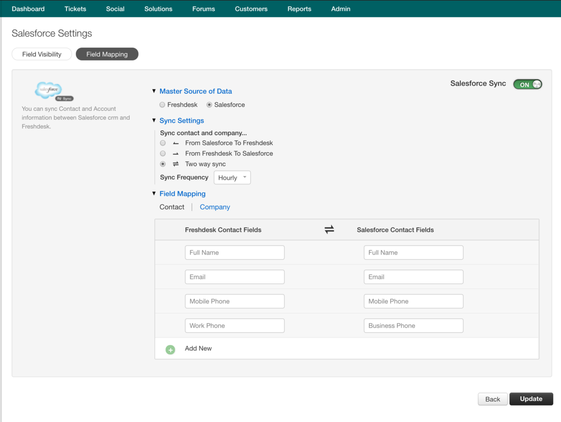Collapse the Sync Settings section

tap(154, 120)
